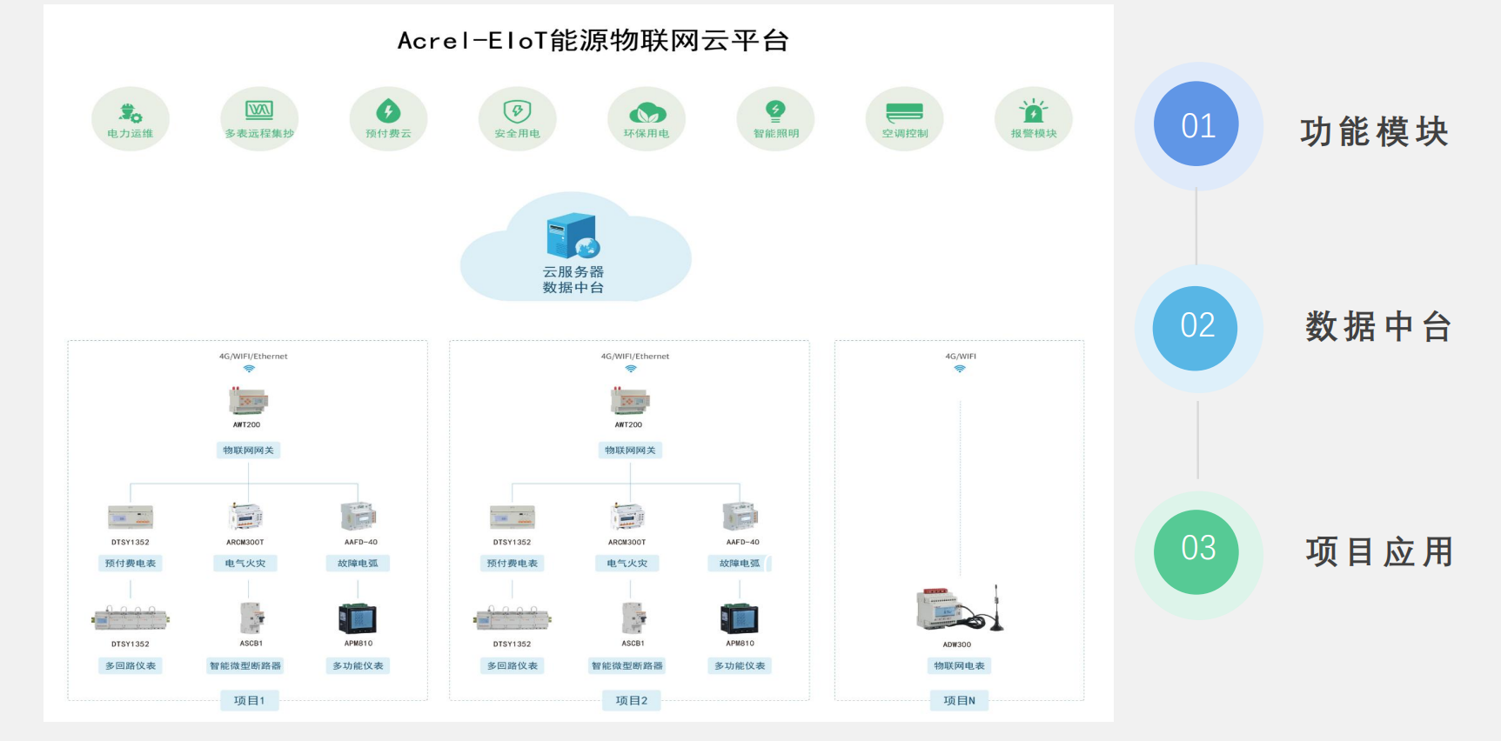
Task: Click the 项目1 prepaid DTSY1352 meter image
Action: click(131, 517)
